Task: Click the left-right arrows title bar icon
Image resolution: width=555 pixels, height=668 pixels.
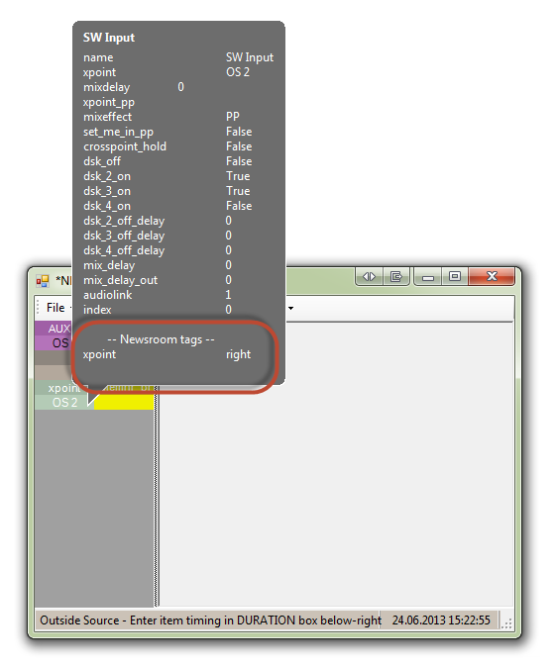Action: pos(369,277)
